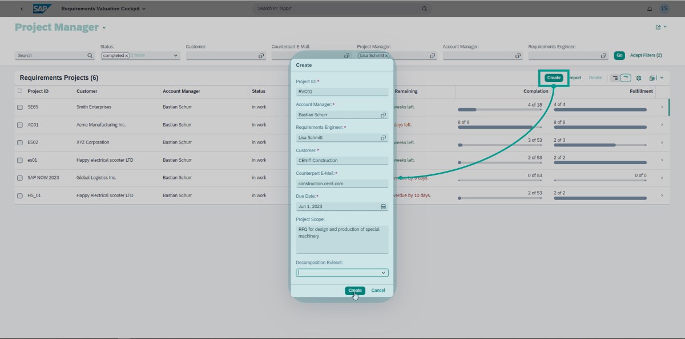Open value help for Counterpart E-Mail filter
Screen dimensions: 685x339
[346, 56]
